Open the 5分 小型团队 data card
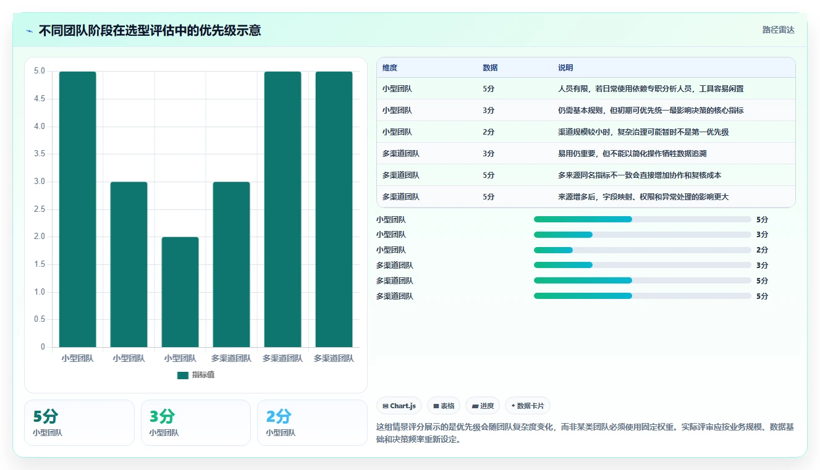820x470 pixels. tap(79, 422)
